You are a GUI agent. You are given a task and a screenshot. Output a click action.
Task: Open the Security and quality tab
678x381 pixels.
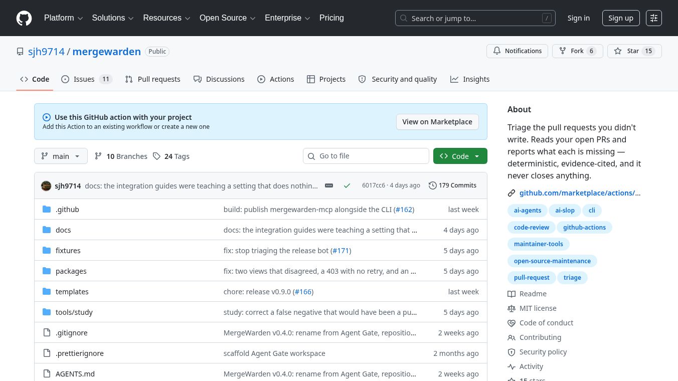click(397, 79)
